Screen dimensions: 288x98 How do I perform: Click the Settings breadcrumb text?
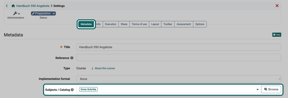59,6
